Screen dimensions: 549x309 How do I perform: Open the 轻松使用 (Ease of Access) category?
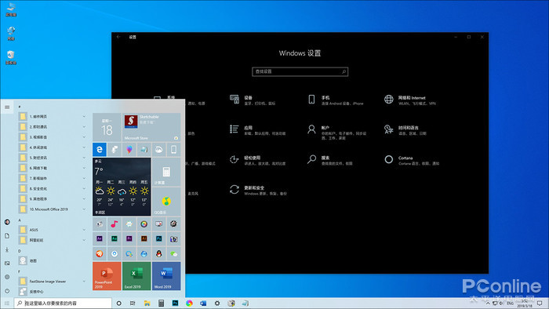(257, 160)
